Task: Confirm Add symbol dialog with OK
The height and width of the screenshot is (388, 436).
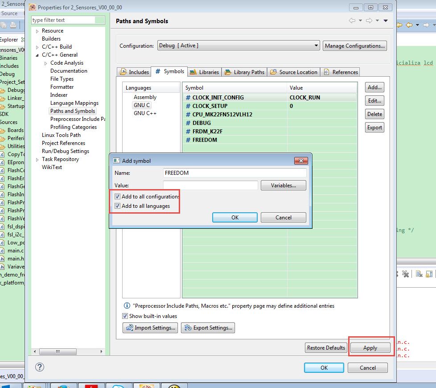Action: [234, 218]
